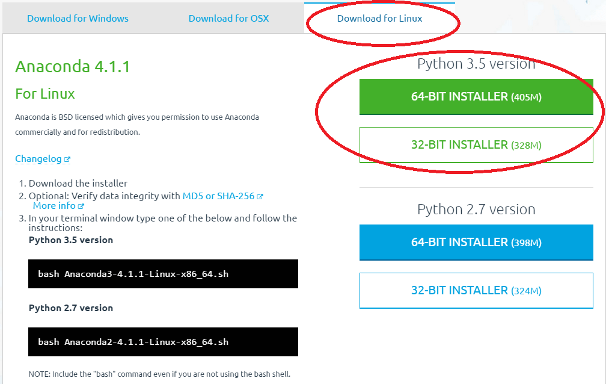Viewport: 606px width, 384px height.
Task: Click the Python 2.7 version heading
Action: [476, 209]
